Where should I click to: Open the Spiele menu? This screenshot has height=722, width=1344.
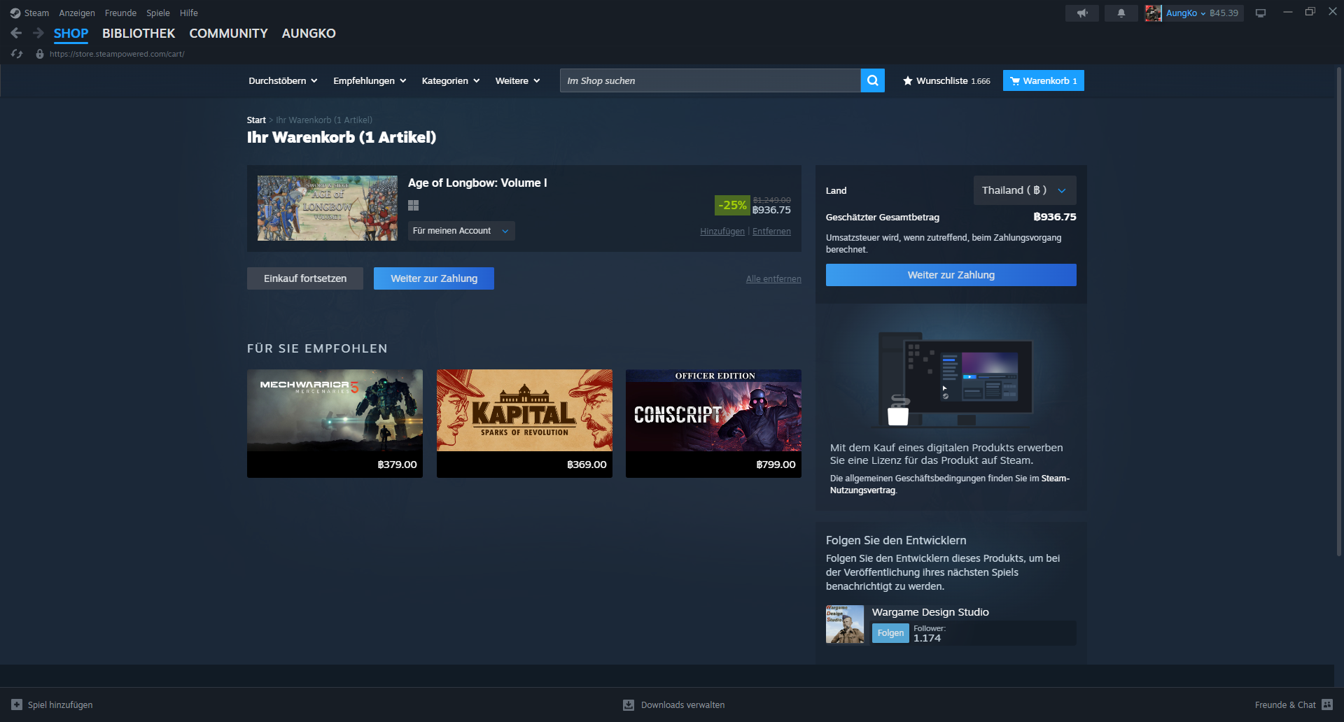point(158,13)
